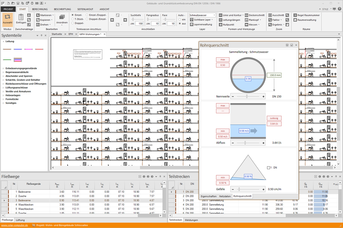Switch to the EFH document tab
This screenshot has height=228, width=343.
point(71,34)
